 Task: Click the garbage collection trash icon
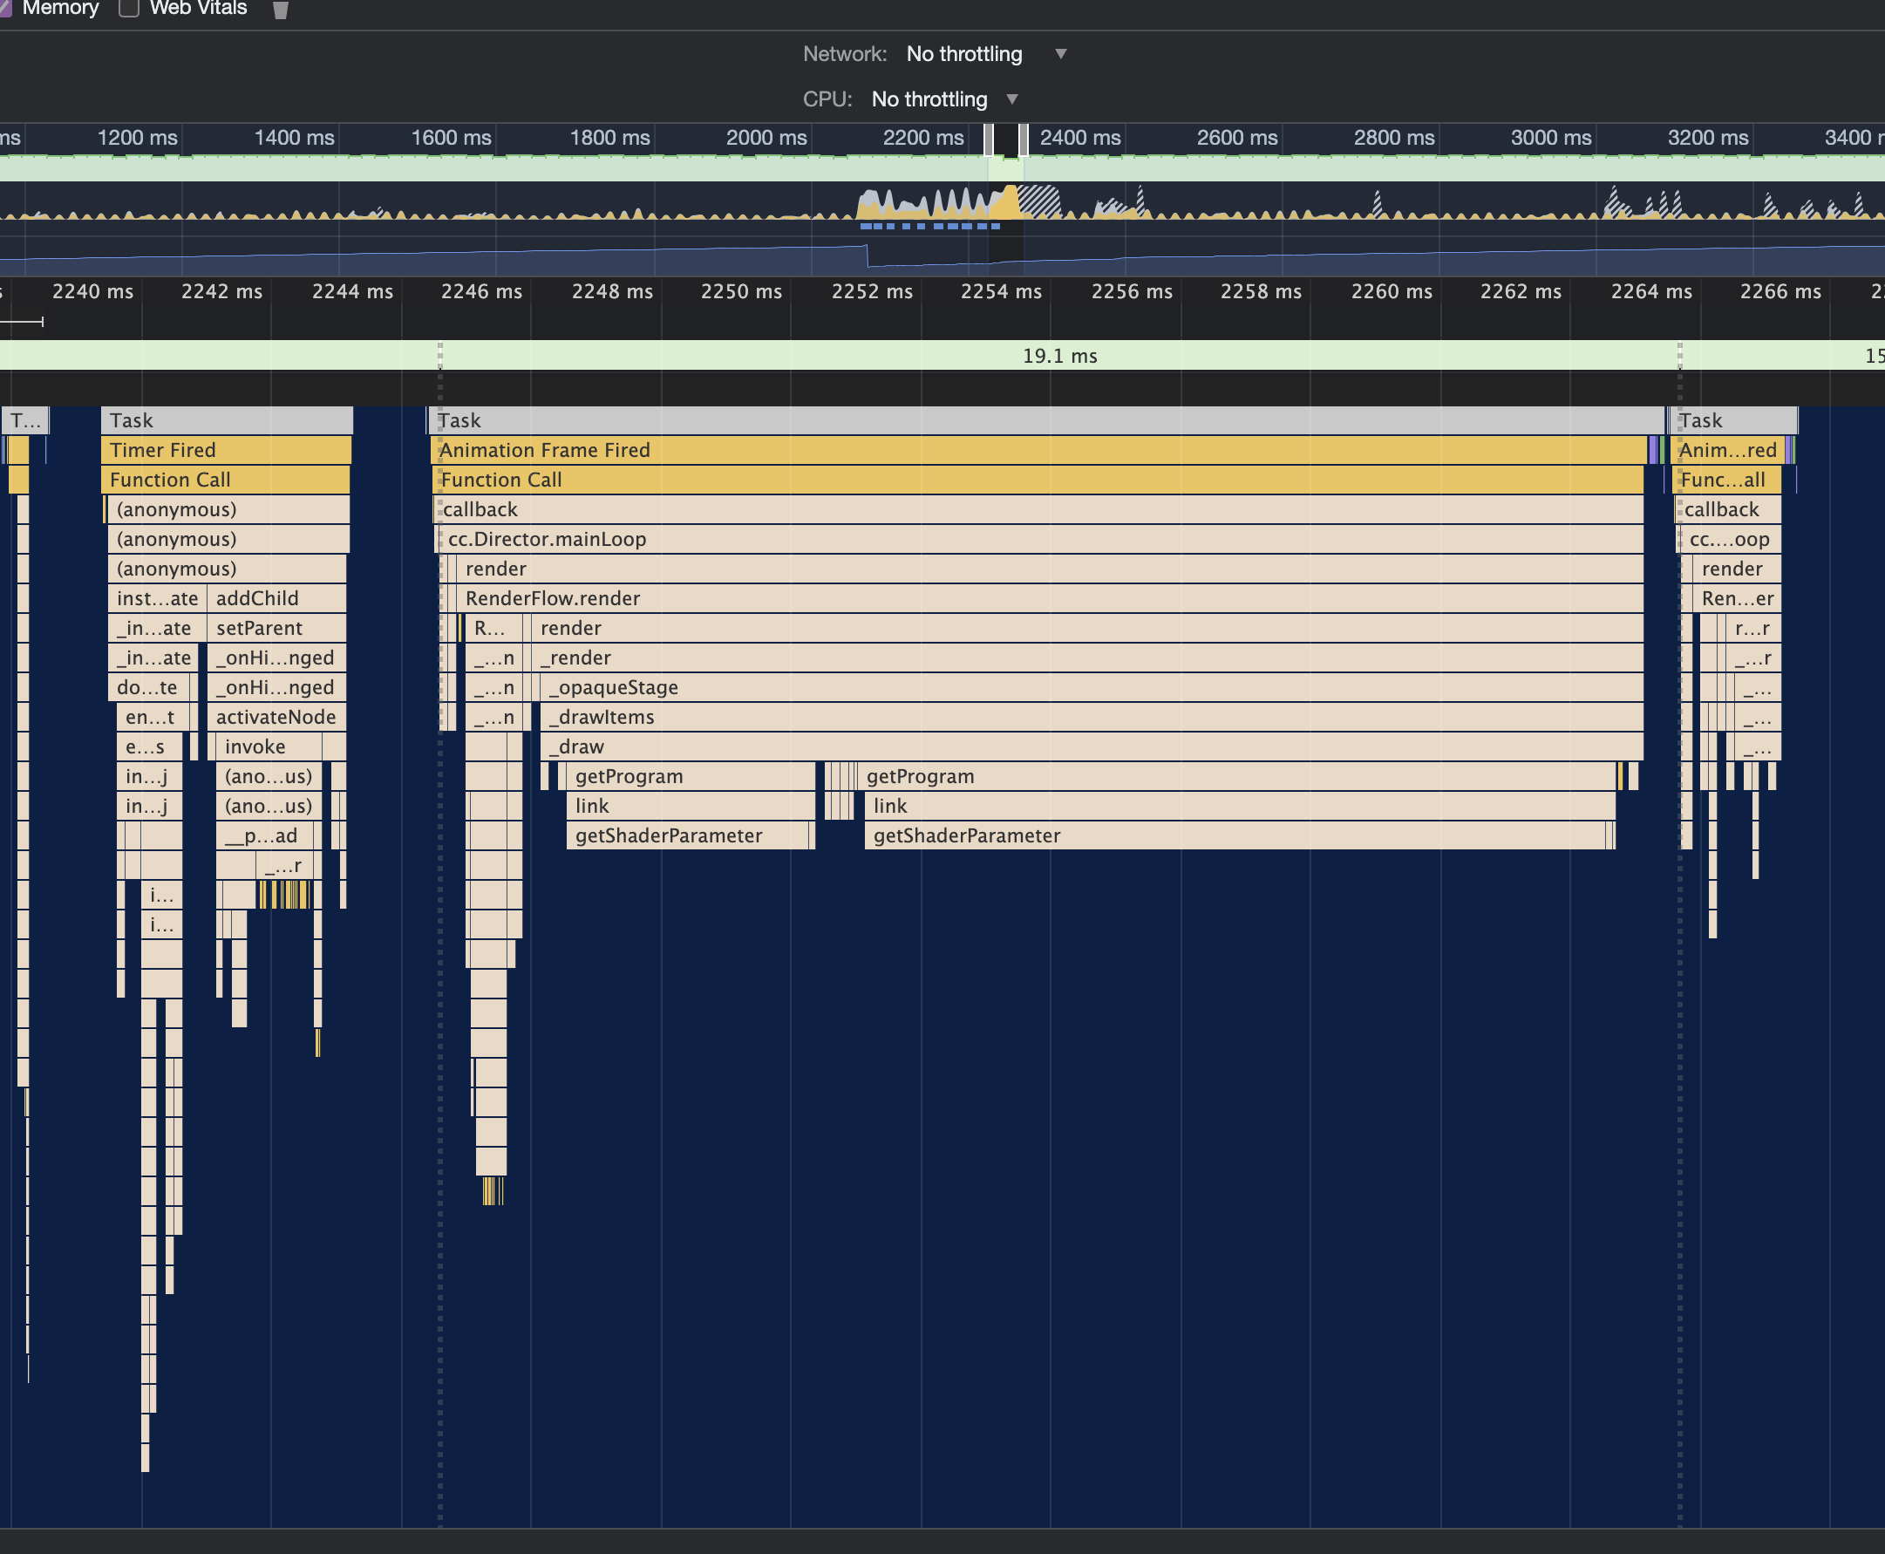pos(280,10)
